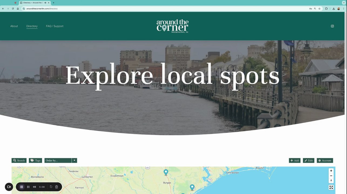Restart the recording with the undo icon
This screenshot has height=194, width=347.
click(x=51, y=187)
